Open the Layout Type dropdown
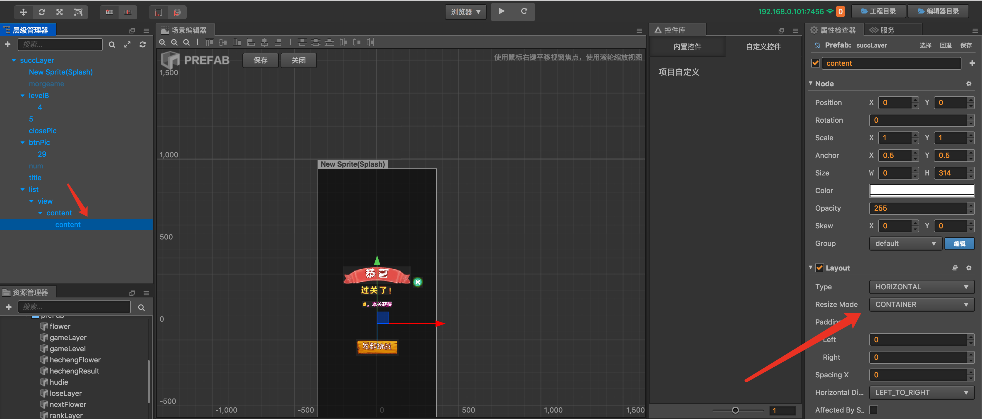 [921, 287]
